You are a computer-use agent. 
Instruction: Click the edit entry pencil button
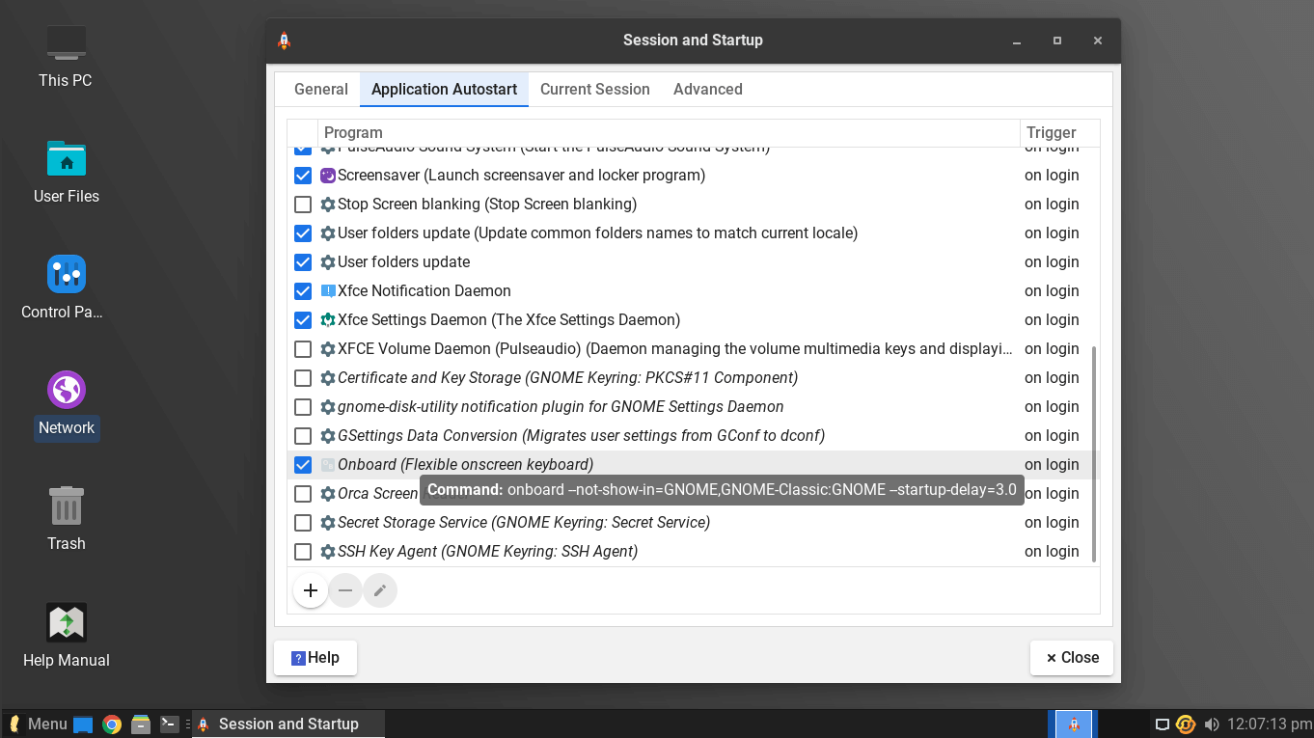tap(380, 590)
